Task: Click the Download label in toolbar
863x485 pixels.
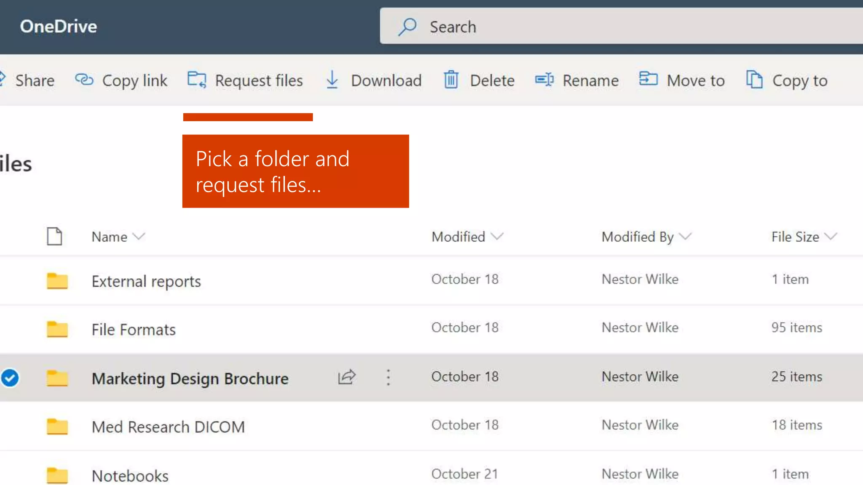Action: [386, 80]
